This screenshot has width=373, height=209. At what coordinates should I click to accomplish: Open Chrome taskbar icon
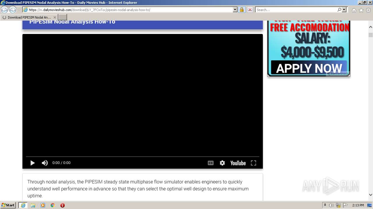53,205
